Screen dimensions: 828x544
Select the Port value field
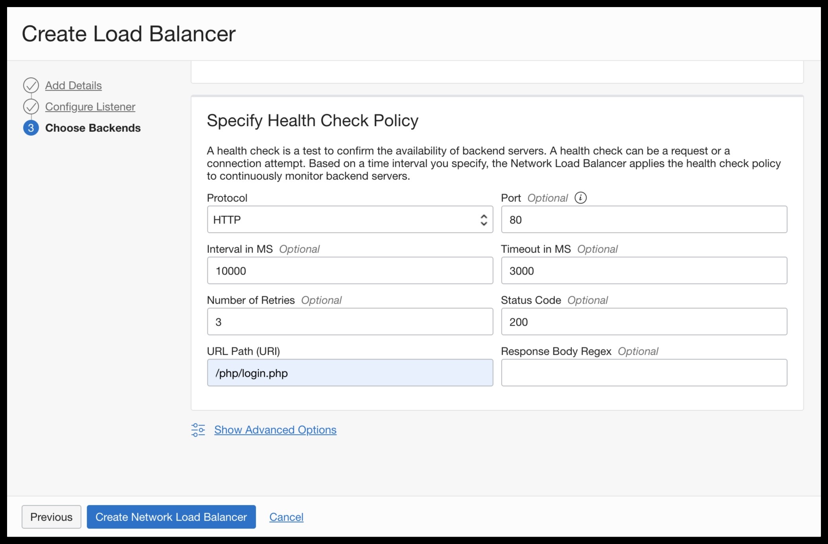pos(644,219)
